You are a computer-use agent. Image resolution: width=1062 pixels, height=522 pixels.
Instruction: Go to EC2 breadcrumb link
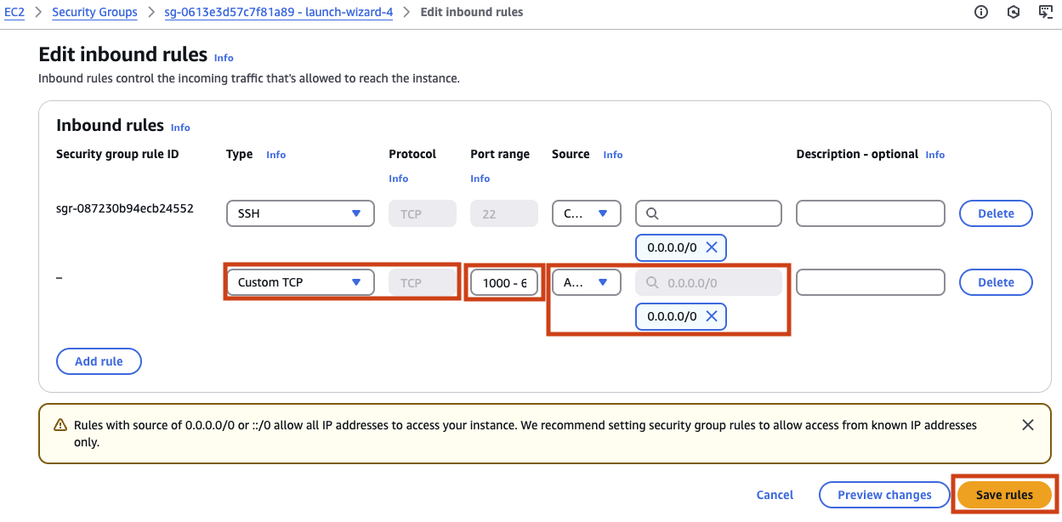click(x=14, y=12)
